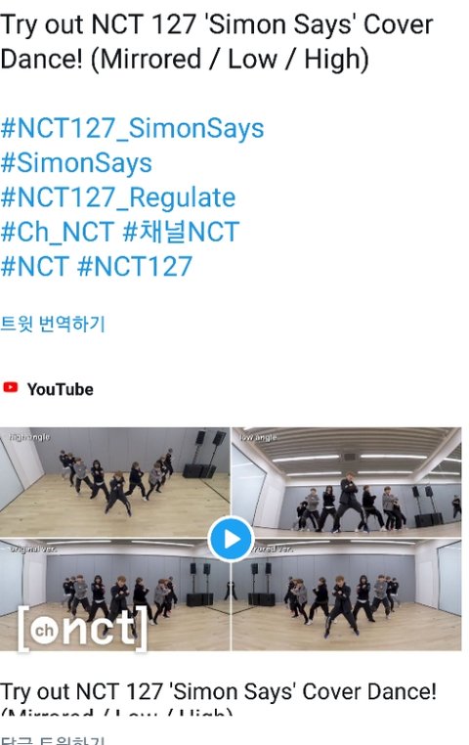Open the #NCT127_SimonSays hashtag
This screenshot has width=469, height=745.
(133, 129)
